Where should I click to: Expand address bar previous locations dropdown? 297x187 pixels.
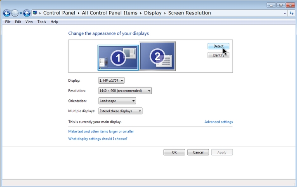coord(285,13)
